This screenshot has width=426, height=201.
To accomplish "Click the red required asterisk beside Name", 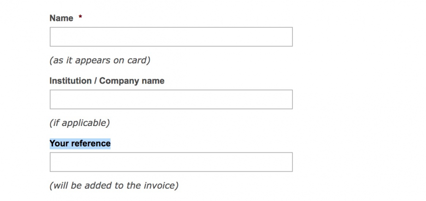I will pyautogui.click(x=80, y=18).
